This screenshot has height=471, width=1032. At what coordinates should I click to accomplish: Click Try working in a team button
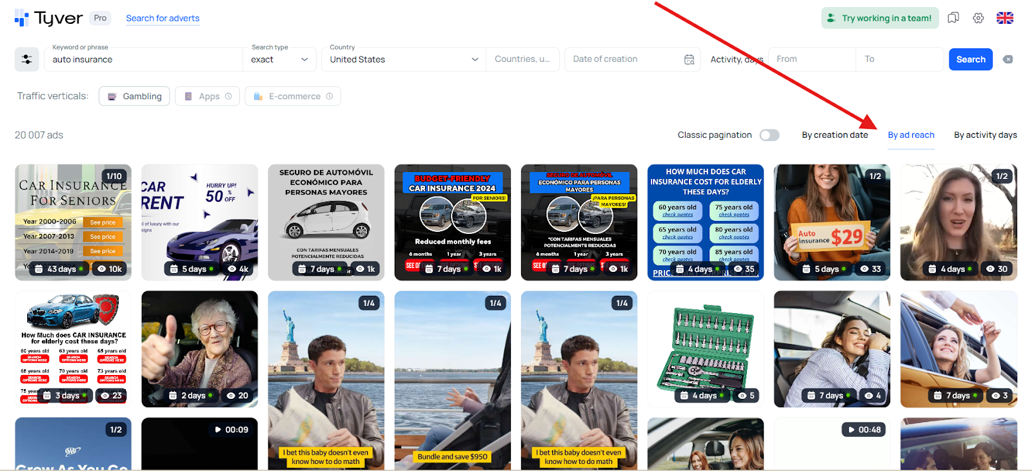click(x=880, y=18)
